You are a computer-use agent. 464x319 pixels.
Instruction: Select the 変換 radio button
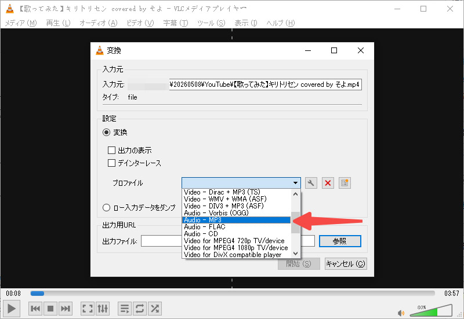[x=106, y=133]
